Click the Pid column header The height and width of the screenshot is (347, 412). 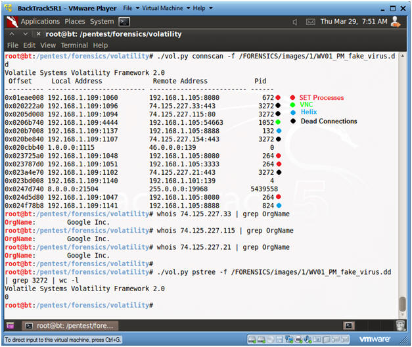(x=260, y=81)
